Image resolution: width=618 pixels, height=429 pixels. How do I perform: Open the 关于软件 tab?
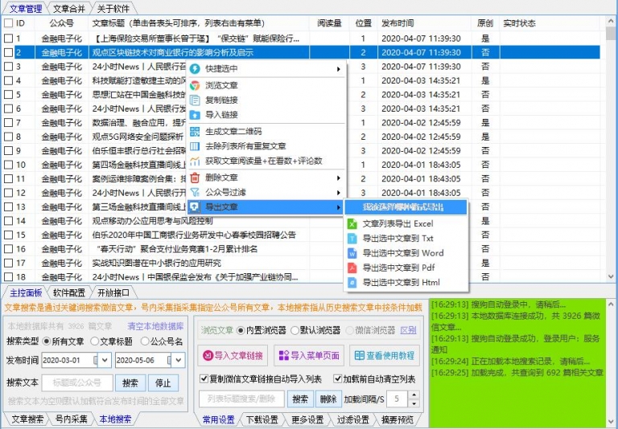pyautogui.click(x=113, y=8)
